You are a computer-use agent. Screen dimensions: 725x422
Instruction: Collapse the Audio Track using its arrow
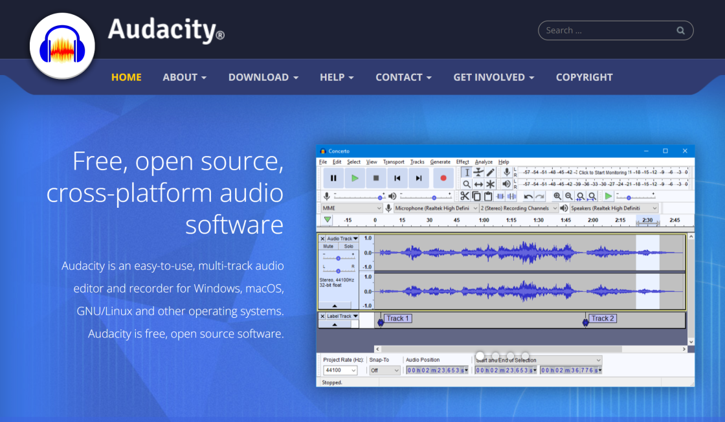coord(335,305)
